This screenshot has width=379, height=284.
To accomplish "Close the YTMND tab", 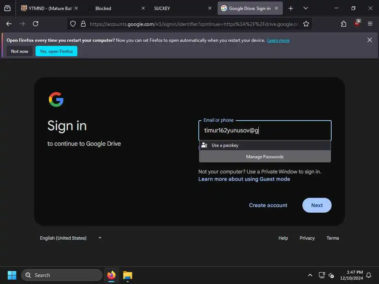I will [76, 8].
